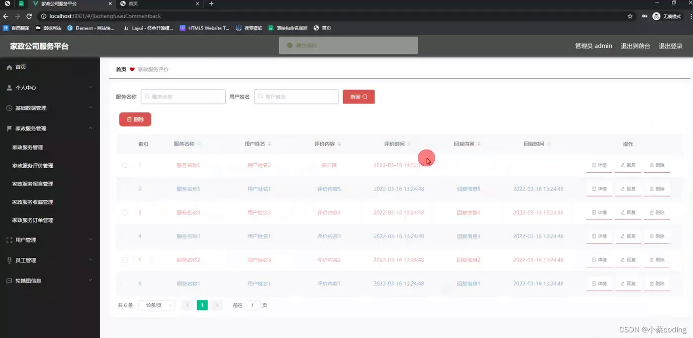Expand the 个人中心 menu chevron
The width and height of the screenshot is (693, 338).
tap(91, 88)
